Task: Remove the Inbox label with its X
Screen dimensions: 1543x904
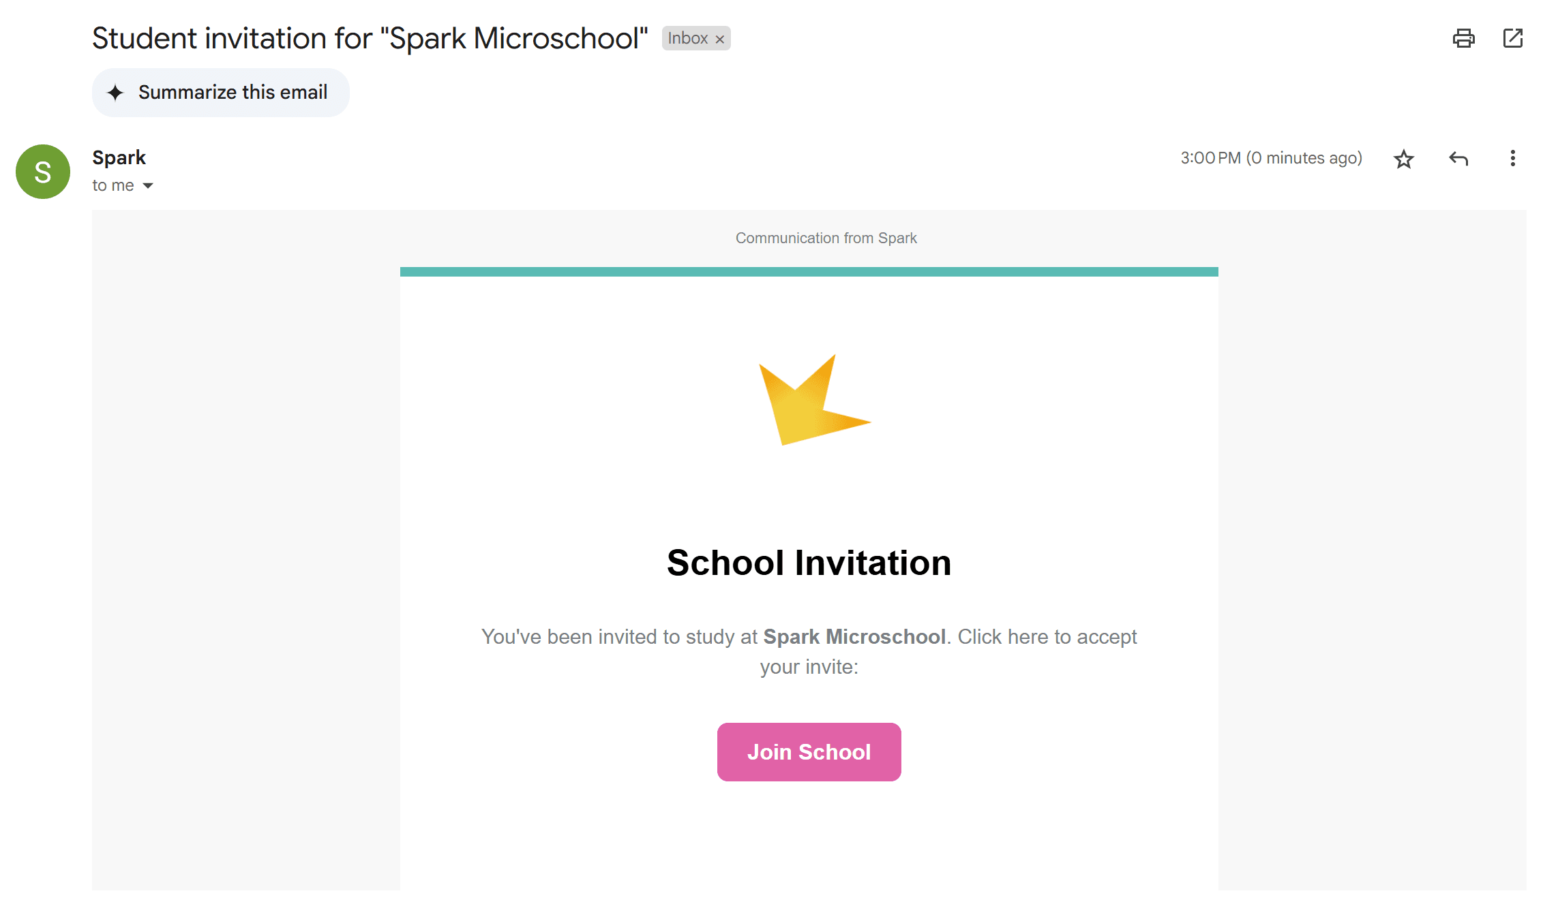Action: click(719, 40)
